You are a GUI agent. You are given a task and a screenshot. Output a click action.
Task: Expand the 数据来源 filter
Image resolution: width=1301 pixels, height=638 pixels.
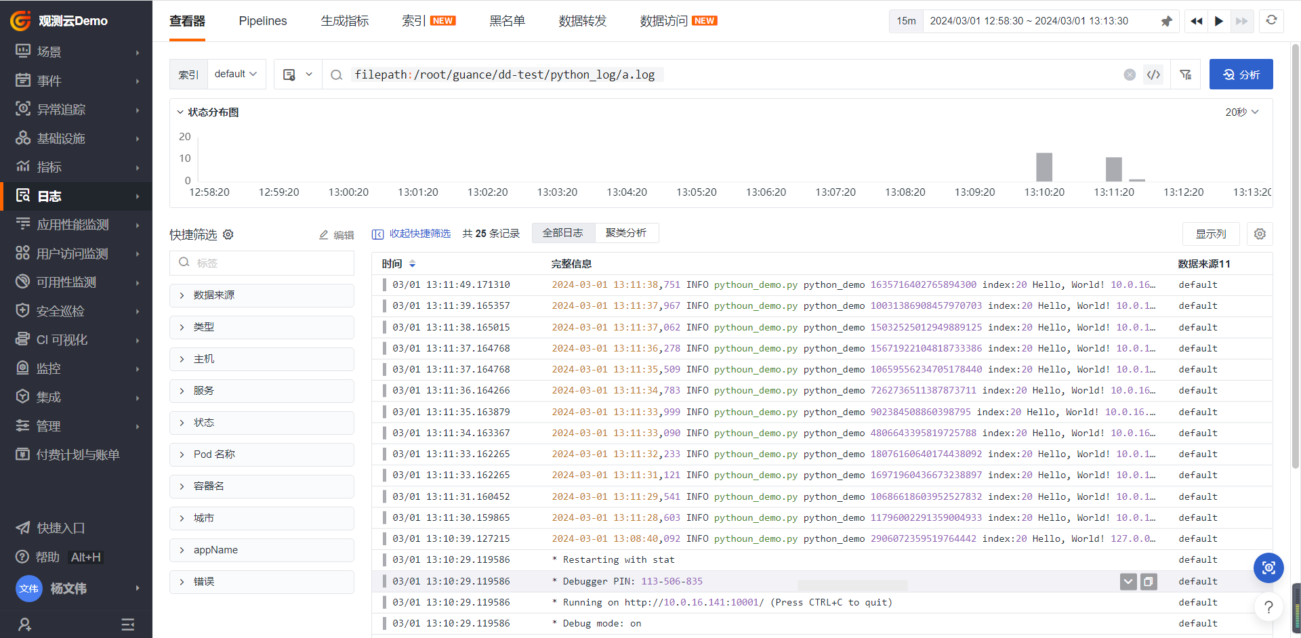tap(262, 295)
